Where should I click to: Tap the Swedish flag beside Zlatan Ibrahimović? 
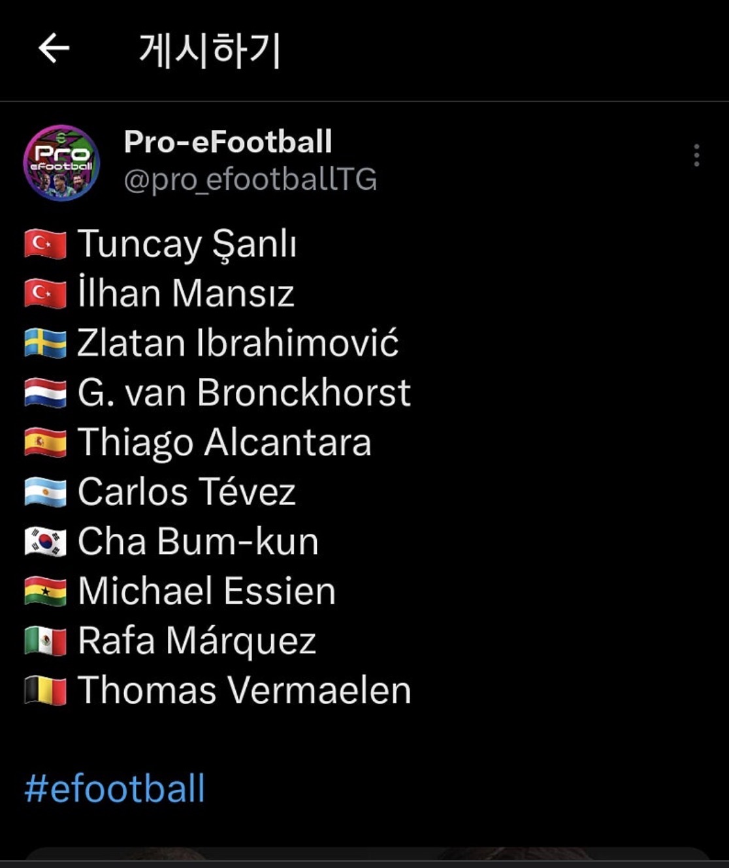[45, 343]
